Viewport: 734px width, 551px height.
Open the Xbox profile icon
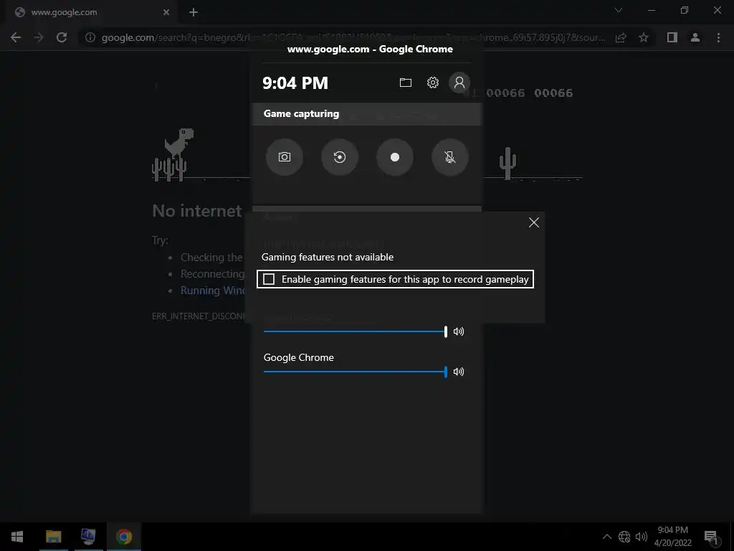[459, 83]
